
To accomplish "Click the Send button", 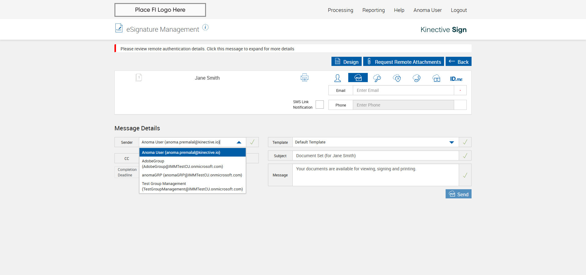I will pyautogui.click(x=458, y=194).
